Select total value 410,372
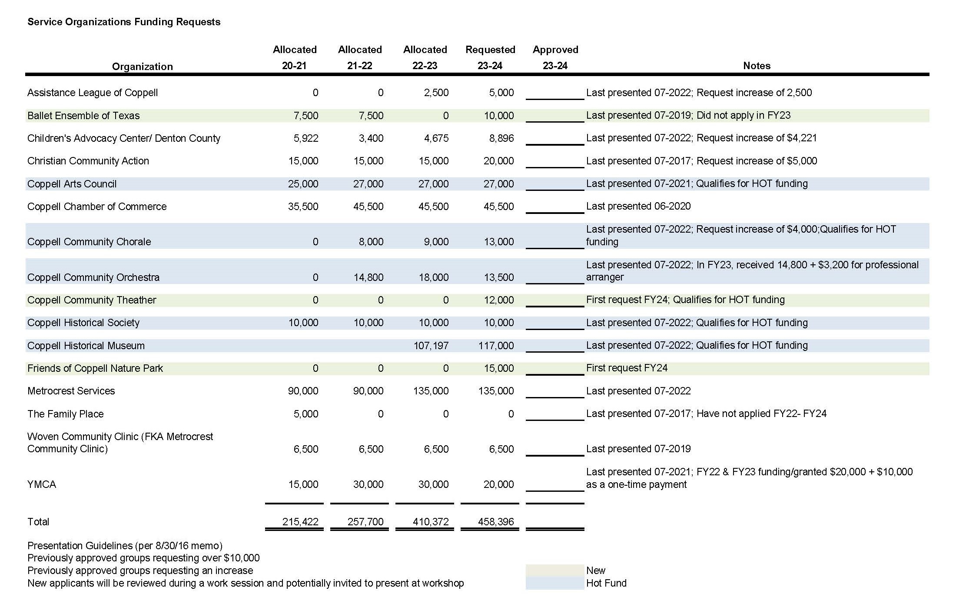 coord(431,522)
